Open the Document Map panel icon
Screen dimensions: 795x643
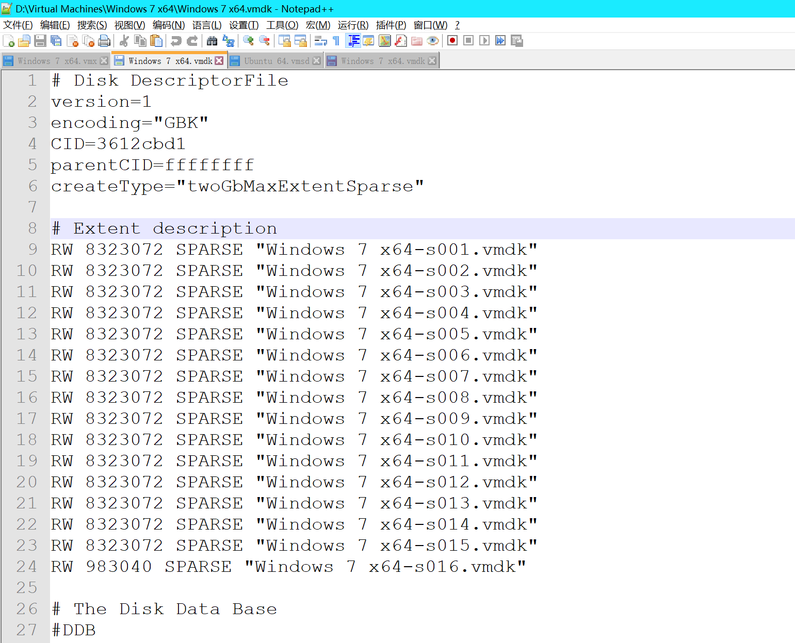pos(385,41)
